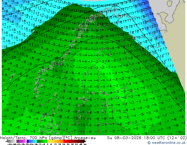Click the "284" geopotential contour label
187x145 pixels.
115,5
